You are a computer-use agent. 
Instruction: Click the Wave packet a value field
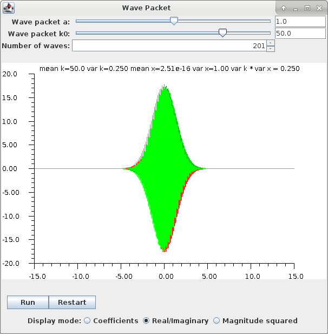(x=300, y=21)
